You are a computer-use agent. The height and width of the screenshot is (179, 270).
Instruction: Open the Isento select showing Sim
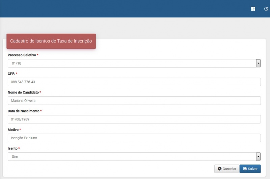pos(132,157)
